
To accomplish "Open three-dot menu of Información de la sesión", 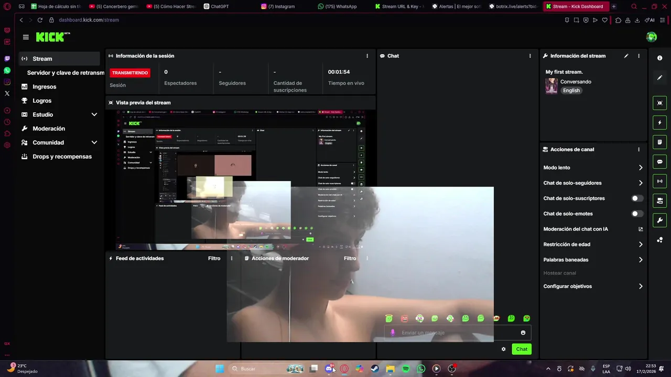I will pyautogui.click(x=367, y=56).
